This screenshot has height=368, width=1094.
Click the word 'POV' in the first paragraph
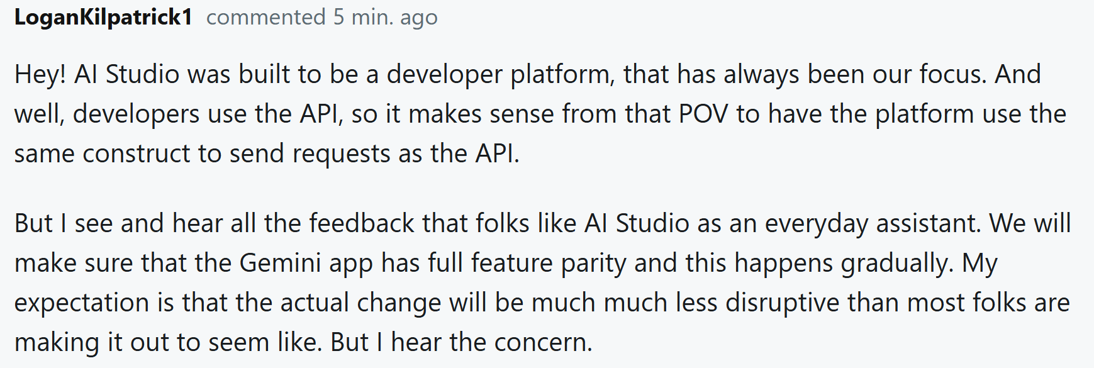pos(703,114)
